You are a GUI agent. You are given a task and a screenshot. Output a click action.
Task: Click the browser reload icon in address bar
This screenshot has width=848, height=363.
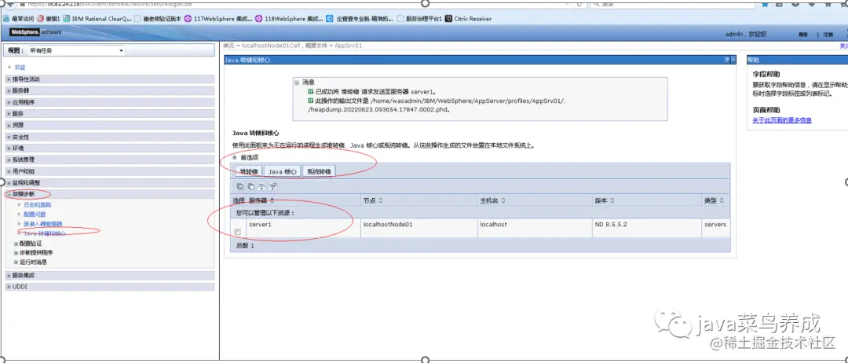coord(579,3)
